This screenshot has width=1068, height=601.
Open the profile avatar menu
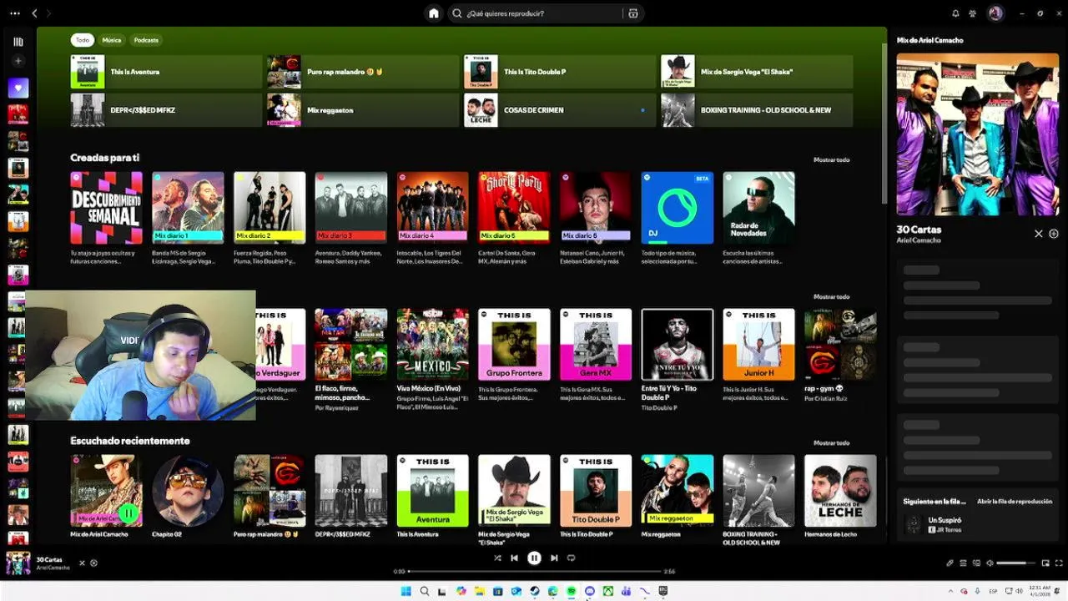pos(995,13)
